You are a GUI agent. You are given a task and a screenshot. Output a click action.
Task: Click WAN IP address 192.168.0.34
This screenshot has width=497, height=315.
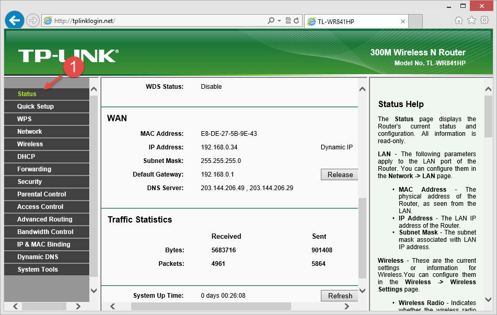[x=219, y=147]
